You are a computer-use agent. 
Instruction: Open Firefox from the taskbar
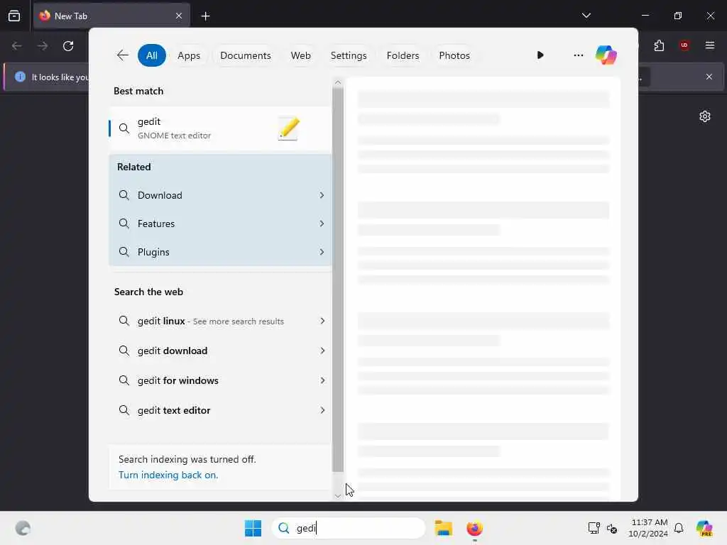pyautogui.click(x=474, y=528)
